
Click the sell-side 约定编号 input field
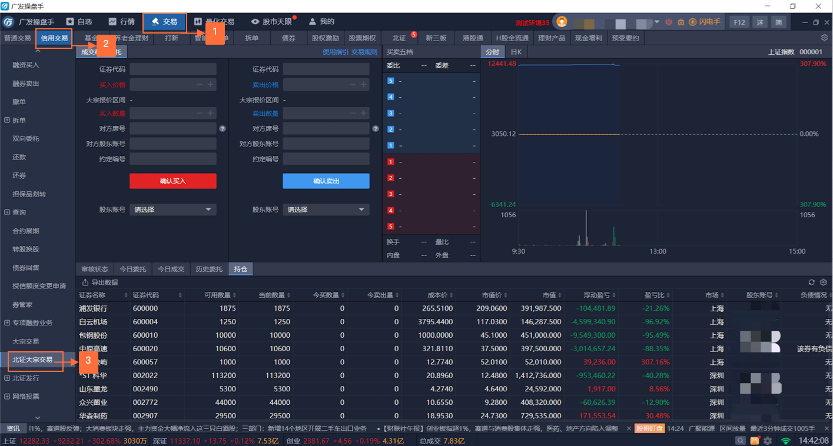point(326,159)
